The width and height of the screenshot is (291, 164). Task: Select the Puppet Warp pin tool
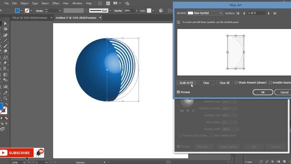point(5,63)
